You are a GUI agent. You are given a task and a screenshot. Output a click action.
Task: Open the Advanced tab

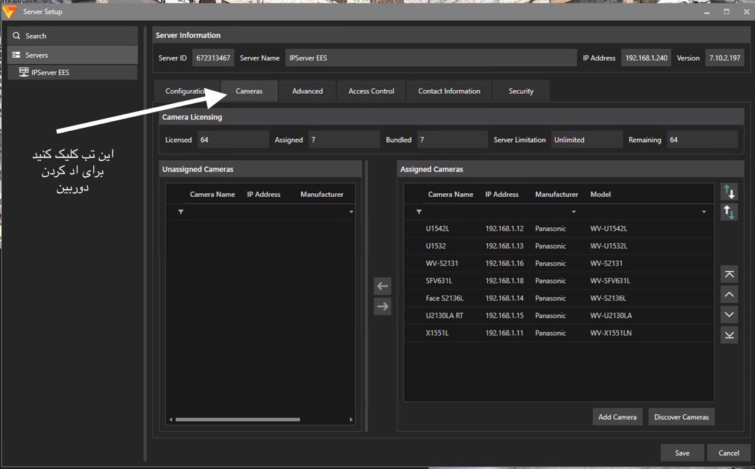[x=307, y=91]
